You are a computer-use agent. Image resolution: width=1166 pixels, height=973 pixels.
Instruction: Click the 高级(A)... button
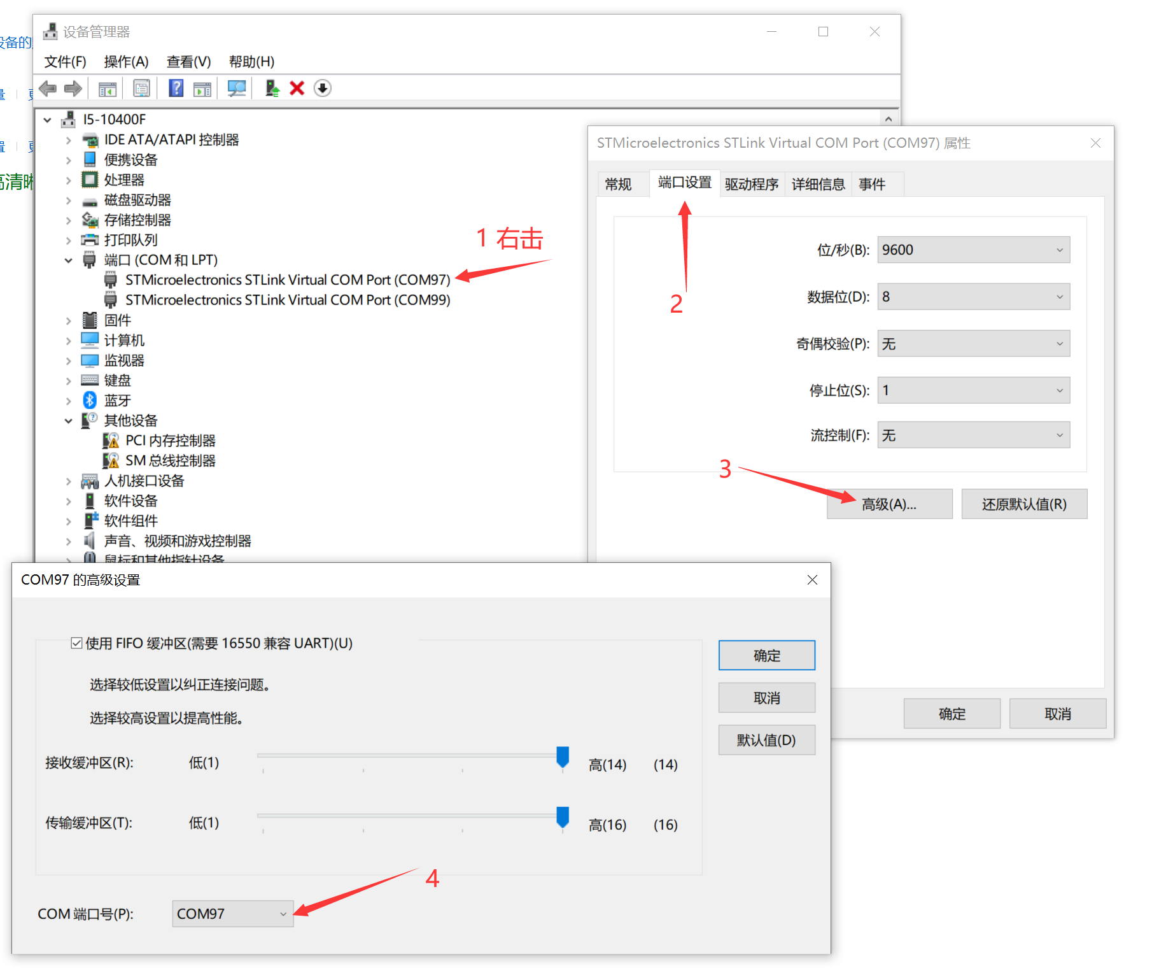(889, 504)
